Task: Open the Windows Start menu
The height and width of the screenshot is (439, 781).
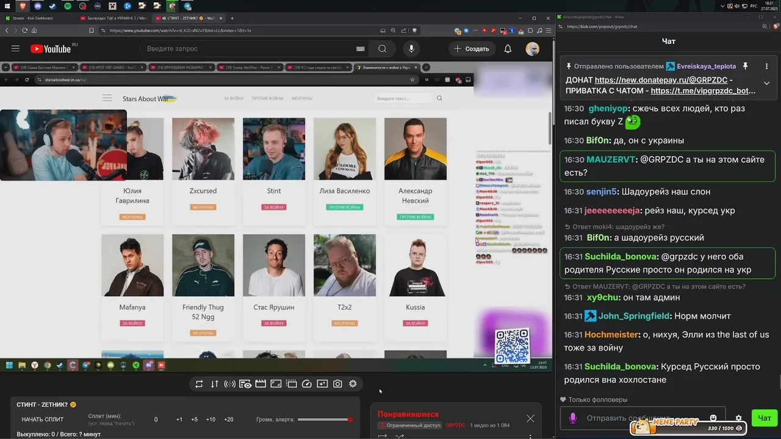Action: [7, 6]
